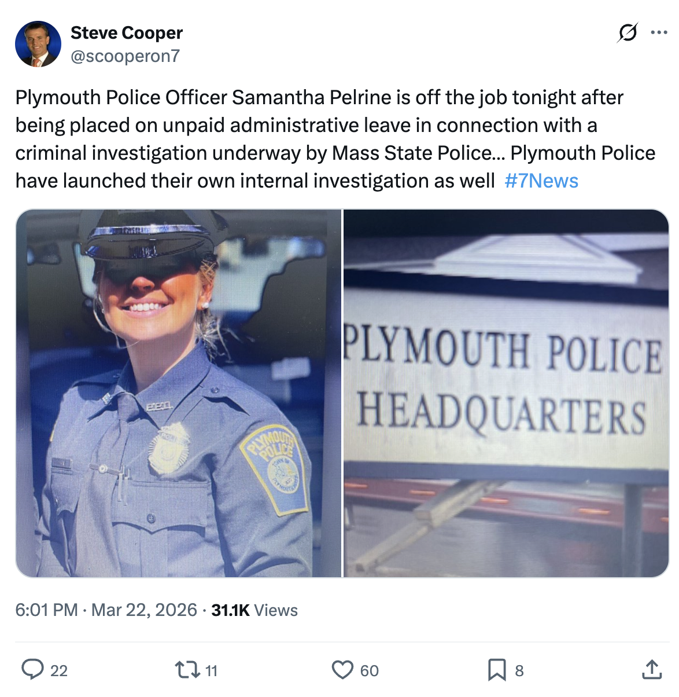Image resolution: width=679 pixels, height=697 pixels.
Task: Click the like count 60
Action: click(x=370, y=671)
